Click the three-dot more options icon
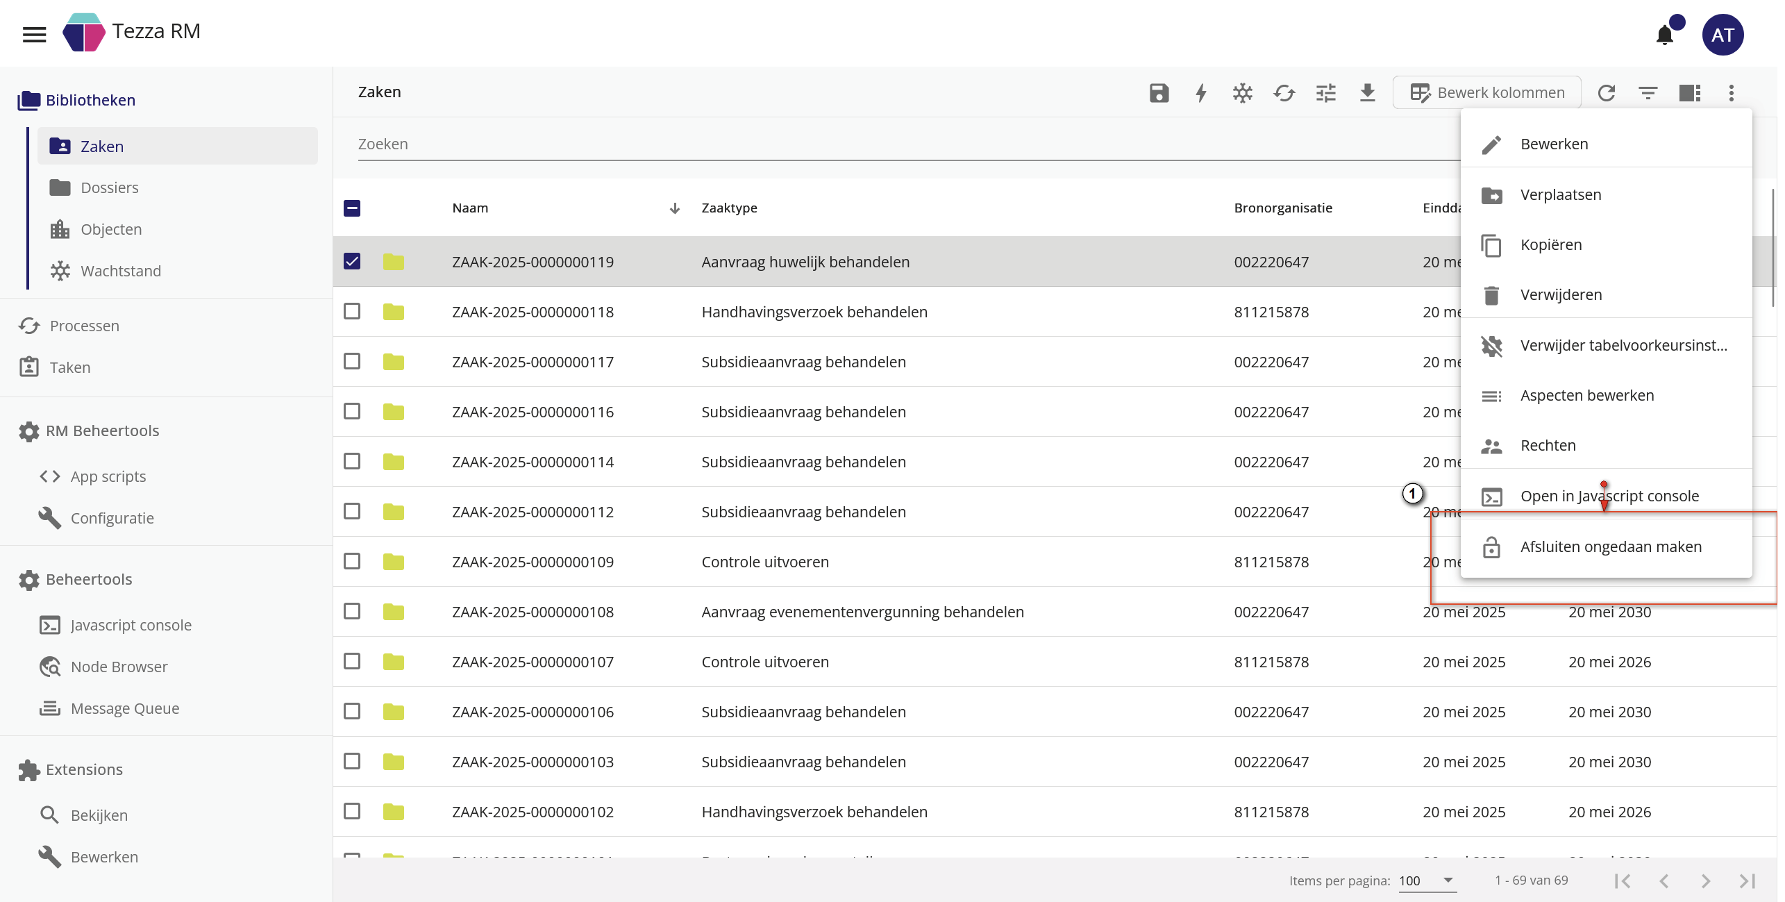 (x=1731, y=92)
